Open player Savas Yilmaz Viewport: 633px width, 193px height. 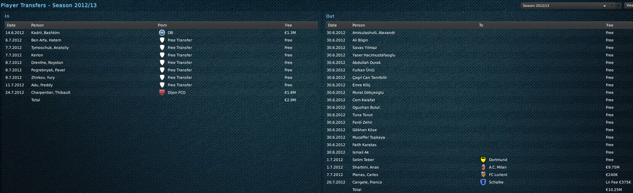pos(365,48)
